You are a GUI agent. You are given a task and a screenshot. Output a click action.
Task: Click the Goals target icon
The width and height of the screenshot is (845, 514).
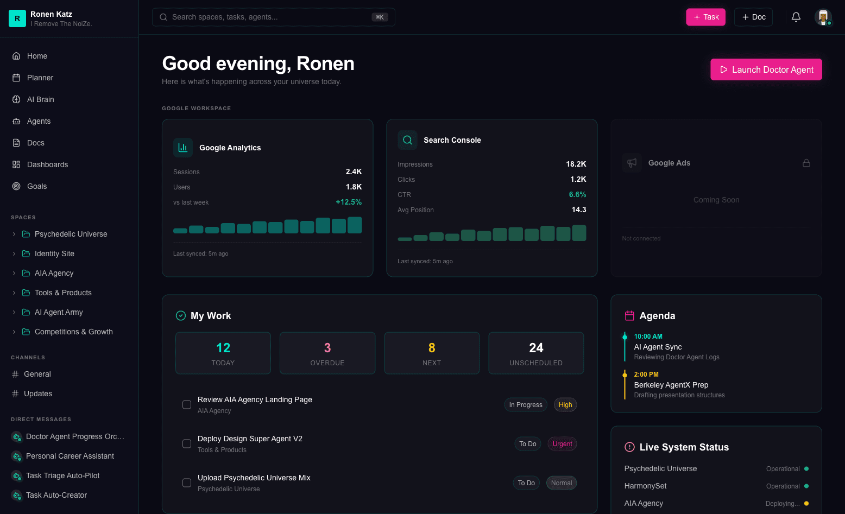tap(16, 186)
